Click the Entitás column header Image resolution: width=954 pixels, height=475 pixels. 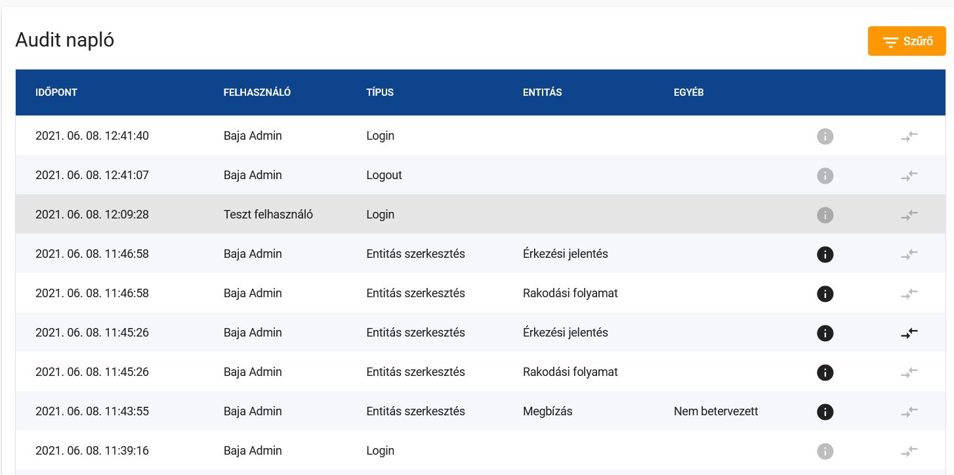(x=542, y=93)
